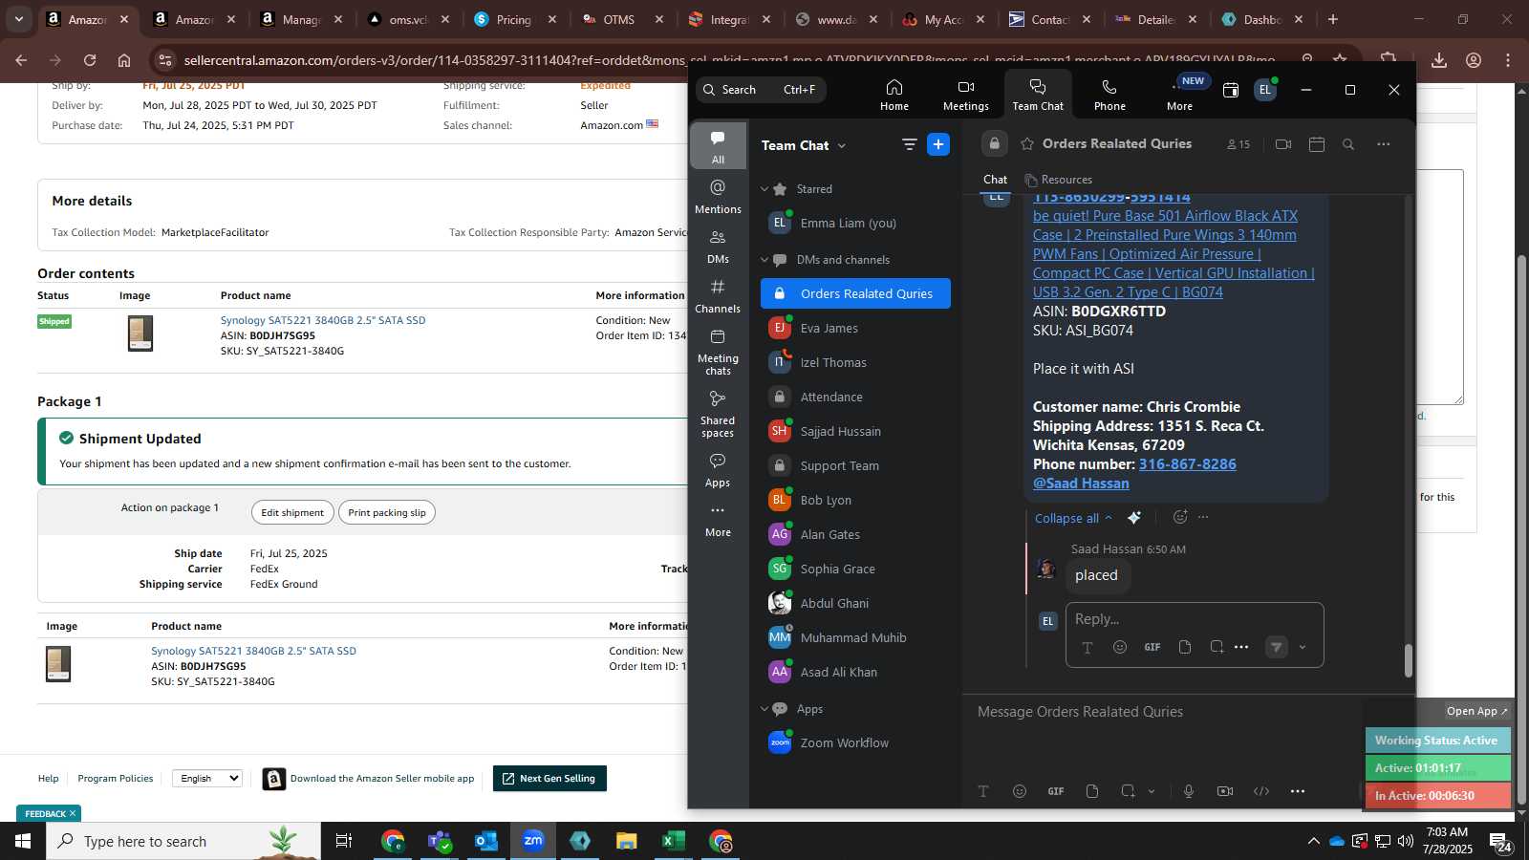Click Windows Start button
Viewport: 1529px width, 860px height.
(x=23, y=841)
